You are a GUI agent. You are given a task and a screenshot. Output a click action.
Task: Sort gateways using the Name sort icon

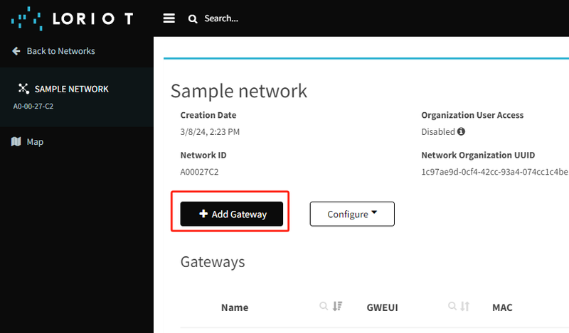click(x=338, y=307)
